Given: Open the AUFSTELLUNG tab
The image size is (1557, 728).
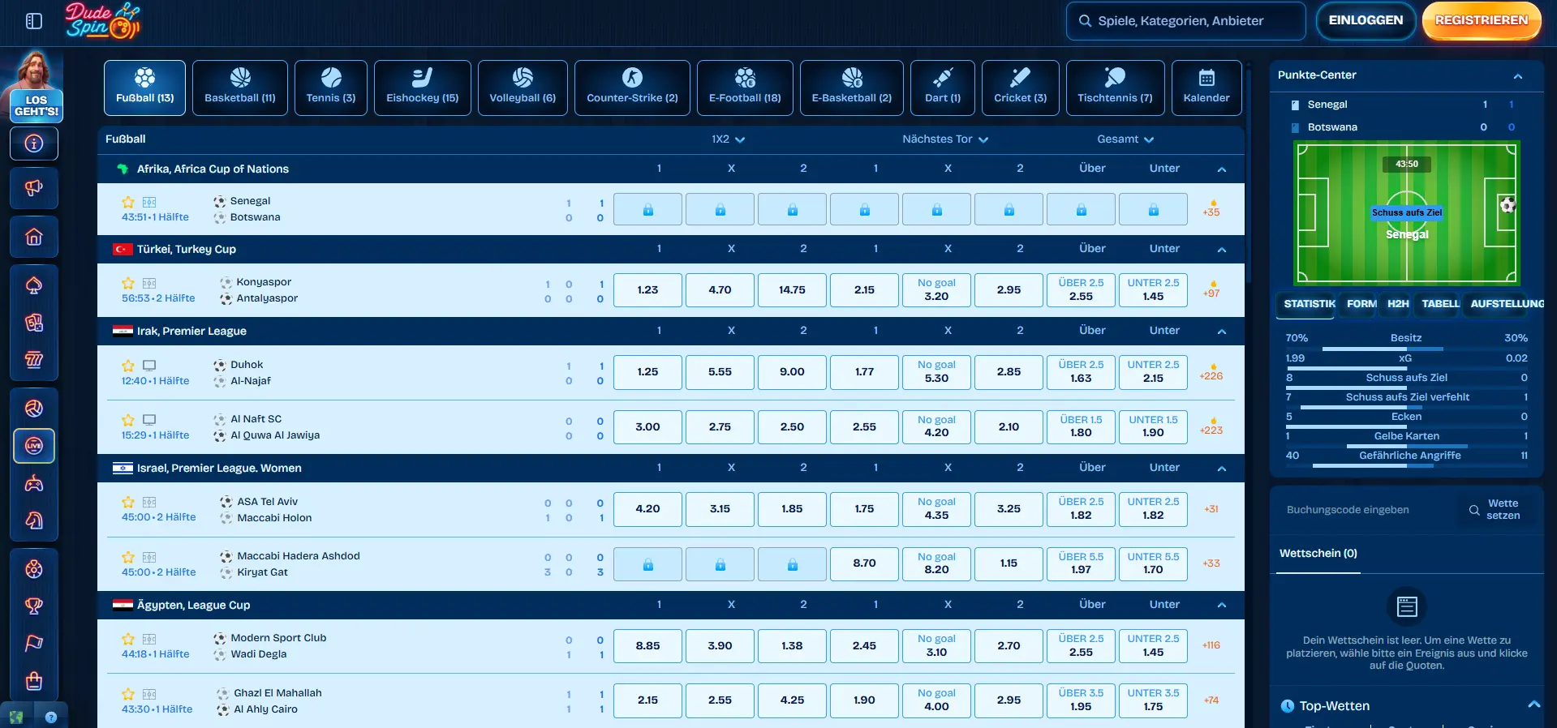Looking at the screenshot, I should click(x=1507, y=304).
